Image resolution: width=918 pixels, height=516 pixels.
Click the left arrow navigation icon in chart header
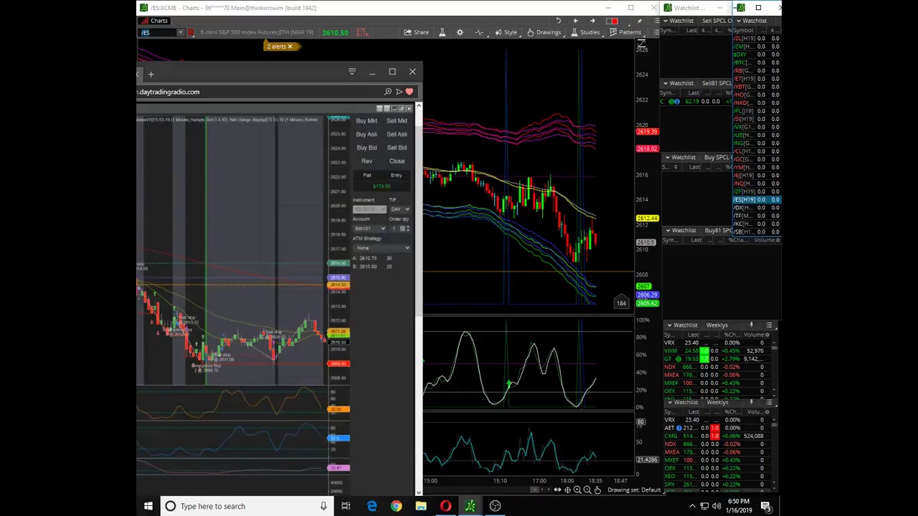pos(576,21)
